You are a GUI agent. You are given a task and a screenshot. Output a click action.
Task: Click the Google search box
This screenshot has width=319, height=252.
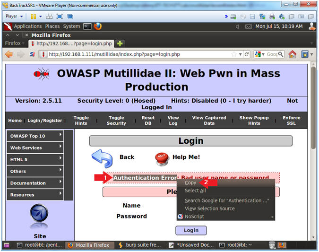pos(272,54)
